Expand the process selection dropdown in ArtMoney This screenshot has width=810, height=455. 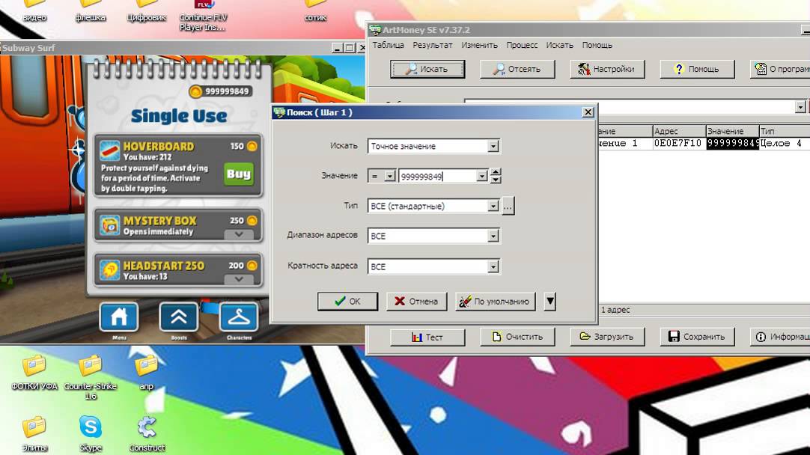(x=800, y=107)
